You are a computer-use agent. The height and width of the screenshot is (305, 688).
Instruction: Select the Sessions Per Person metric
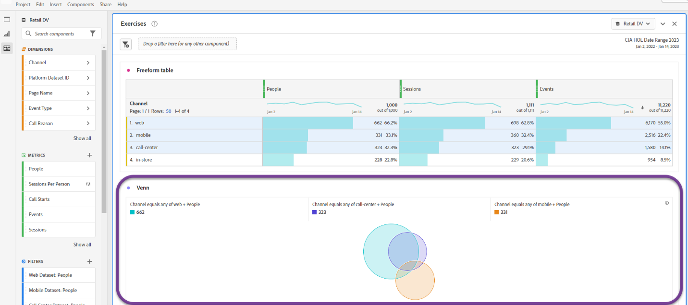(x=59, y=184)
